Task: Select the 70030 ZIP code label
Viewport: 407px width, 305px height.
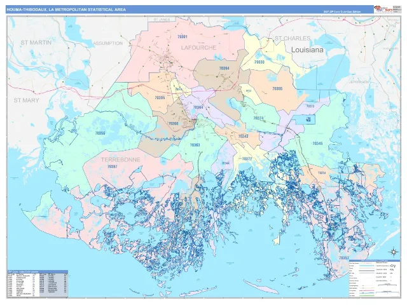Action: coord(259,62)
